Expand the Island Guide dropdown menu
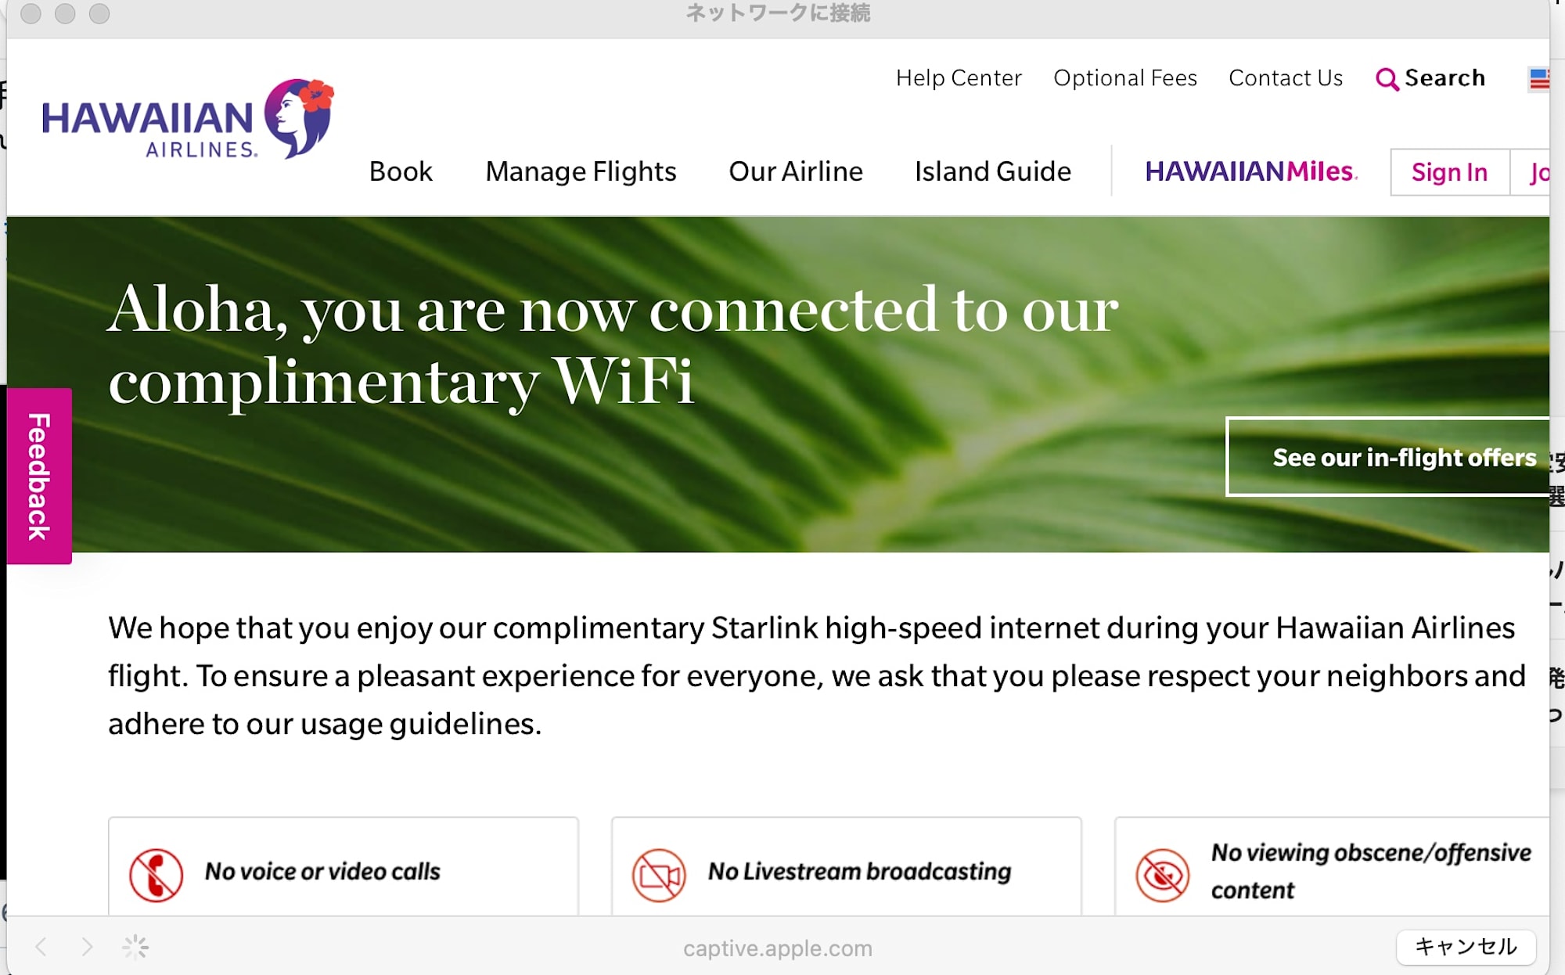This screenshot has height=975, width=1565. (x=991, y=171)
